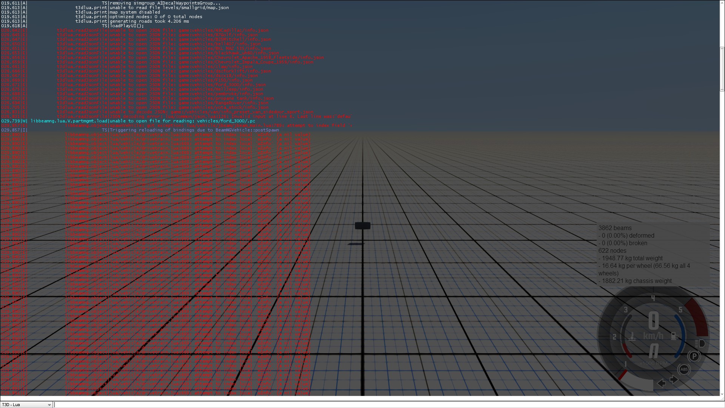Click the fuel pump gauge icon

click(674, 336)
